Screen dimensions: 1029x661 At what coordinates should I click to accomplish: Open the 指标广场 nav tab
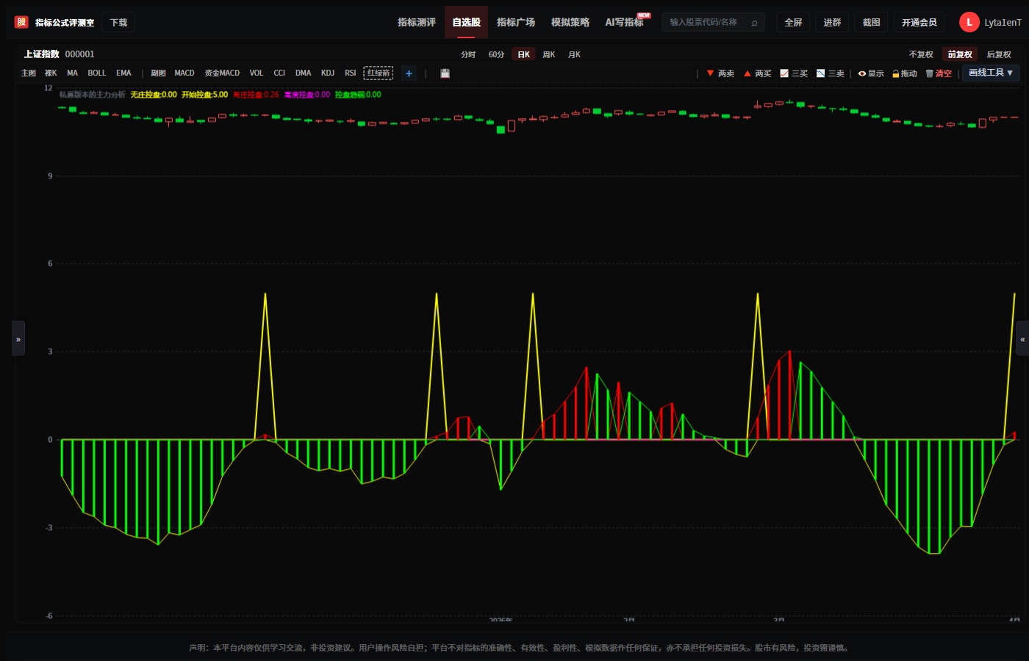516,22
